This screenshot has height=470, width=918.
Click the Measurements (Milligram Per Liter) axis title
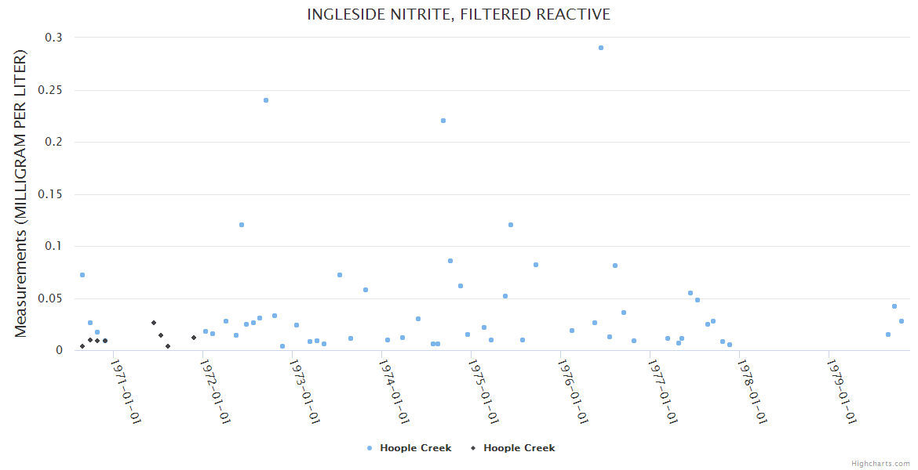[x=21, y=193]
